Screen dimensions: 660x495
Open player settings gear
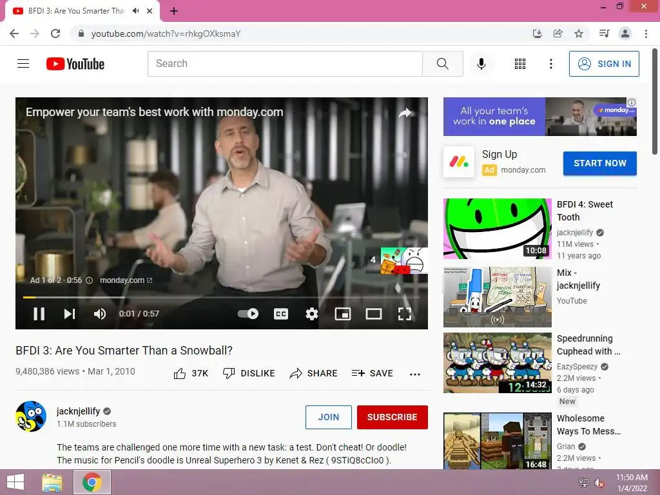coord(311,314)
